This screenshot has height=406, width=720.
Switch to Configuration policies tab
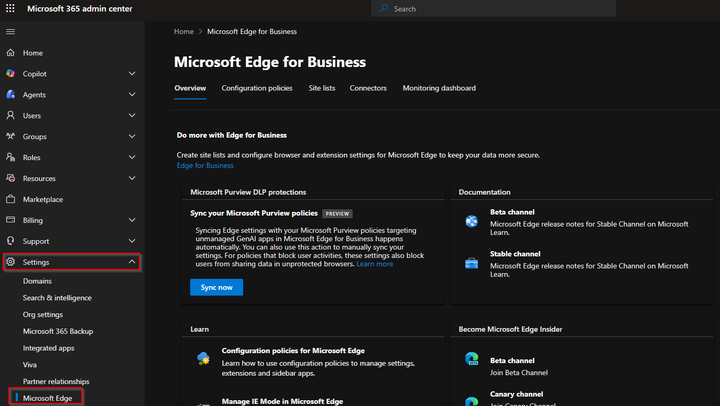click(x=257, y=88)
